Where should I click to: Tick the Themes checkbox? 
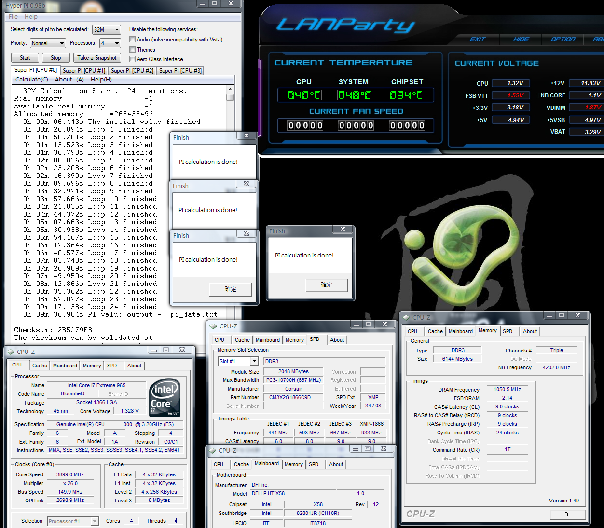pyautogui.click(x=132, y=50)
